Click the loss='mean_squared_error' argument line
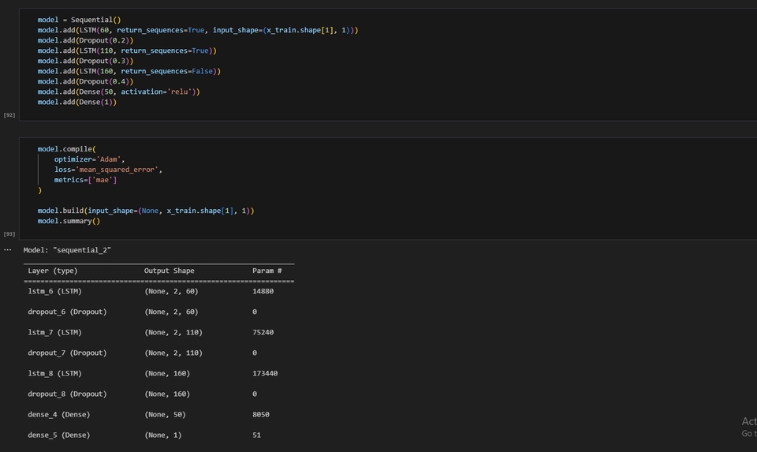The image size is (757, 452). coord(108,170)
